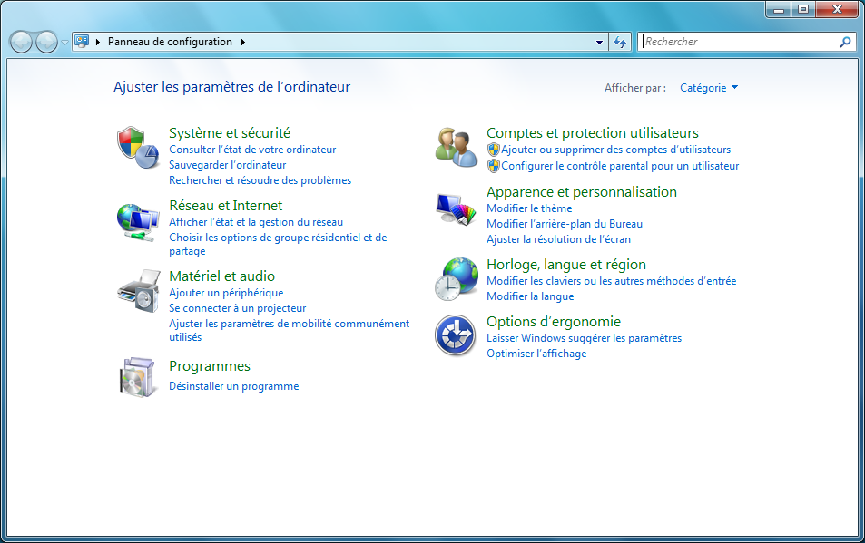Click the Options d'ergonomie blue circle icon

(455, 335)
